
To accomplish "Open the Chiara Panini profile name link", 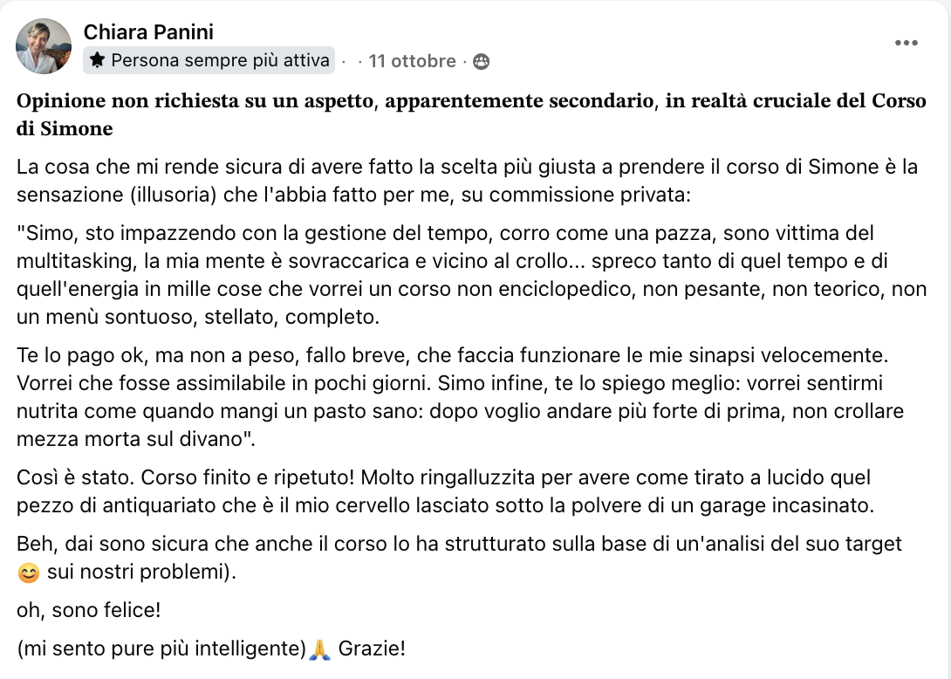I will click(148, 32).
